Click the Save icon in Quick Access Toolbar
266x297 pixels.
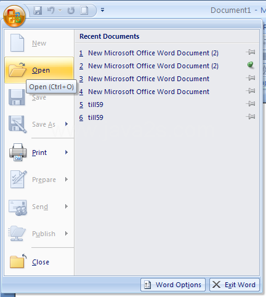point(38,10)
